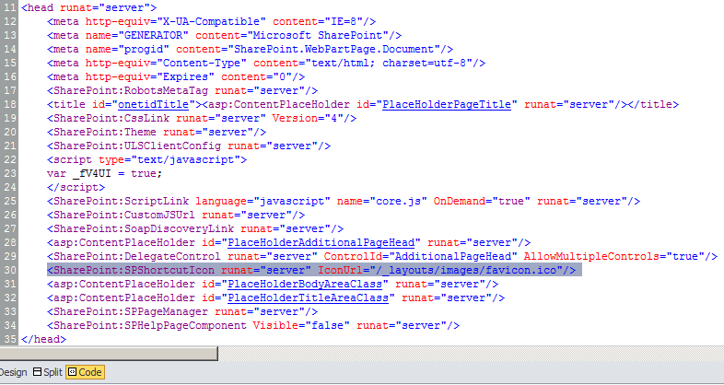Viewport: 724px width, 385px height.
Task: Click the meta name="GENERATOR" line
Action: [x=224, y=36]
